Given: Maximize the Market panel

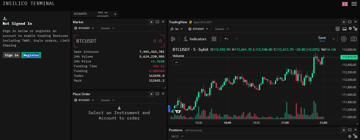Looking at the screenshot, I should click(157, 22).
